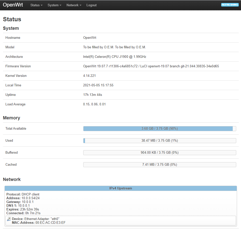Viewport: 241px width, 229px height.
Task: Click the Firmware Version label
Action: tap(18, 66)
